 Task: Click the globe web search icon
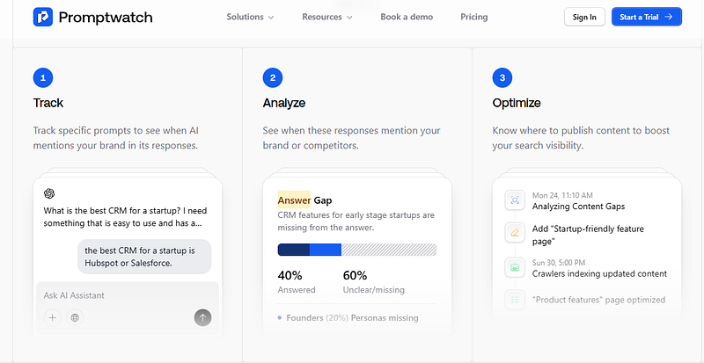click(x=75, y=317)
